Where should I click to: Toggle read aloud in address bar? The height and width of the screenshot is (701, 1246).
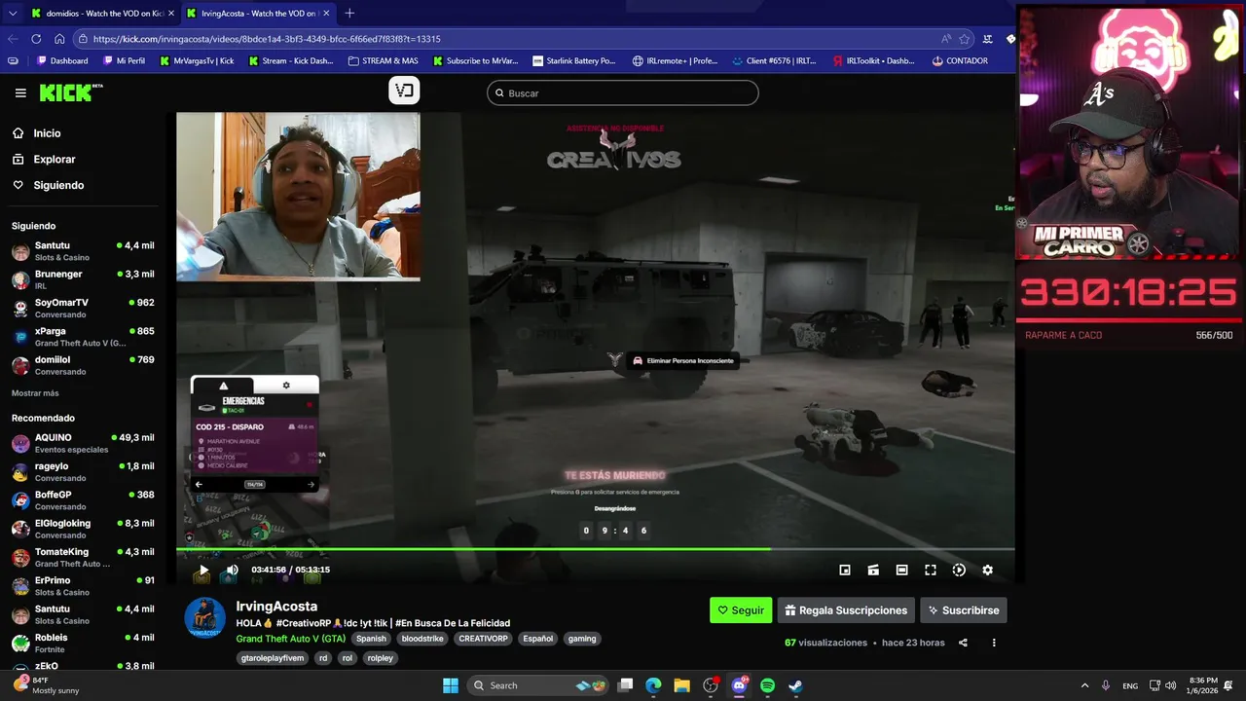click(x=945, y=39)
